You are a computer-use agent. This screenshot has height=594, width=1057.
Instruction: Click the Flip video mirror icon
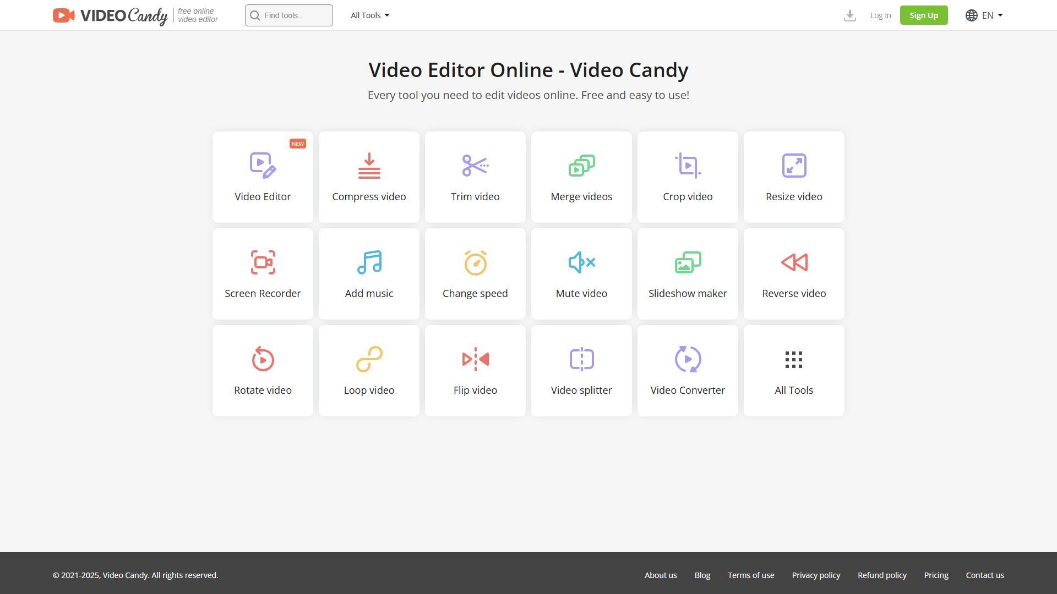[x=475, y=359]
